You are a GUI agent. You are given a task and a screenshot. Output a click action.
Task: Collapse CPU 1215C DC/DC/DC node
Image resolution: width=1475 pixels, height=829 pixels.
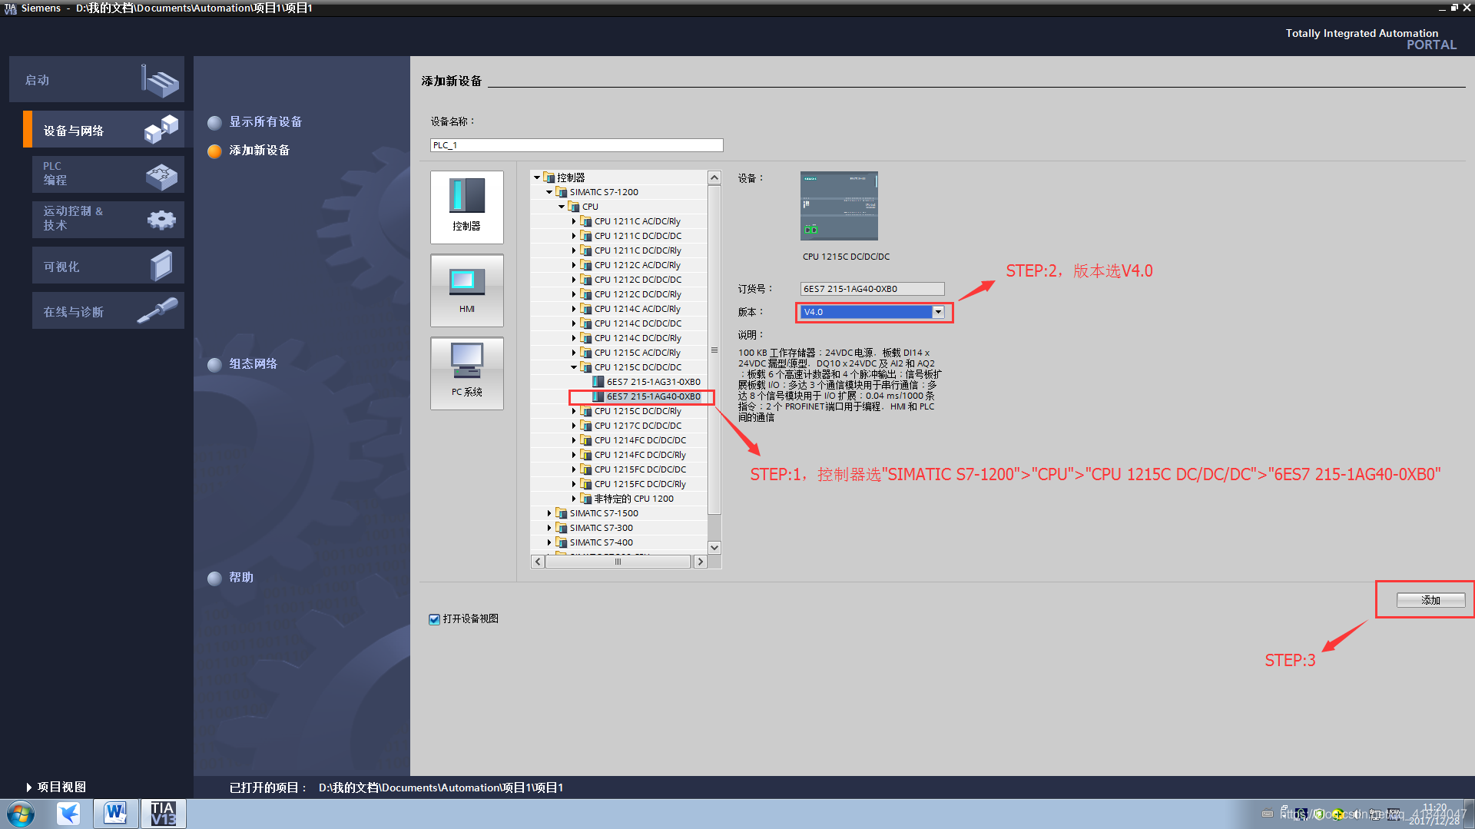pyautogui.click(x=573, y=367)
